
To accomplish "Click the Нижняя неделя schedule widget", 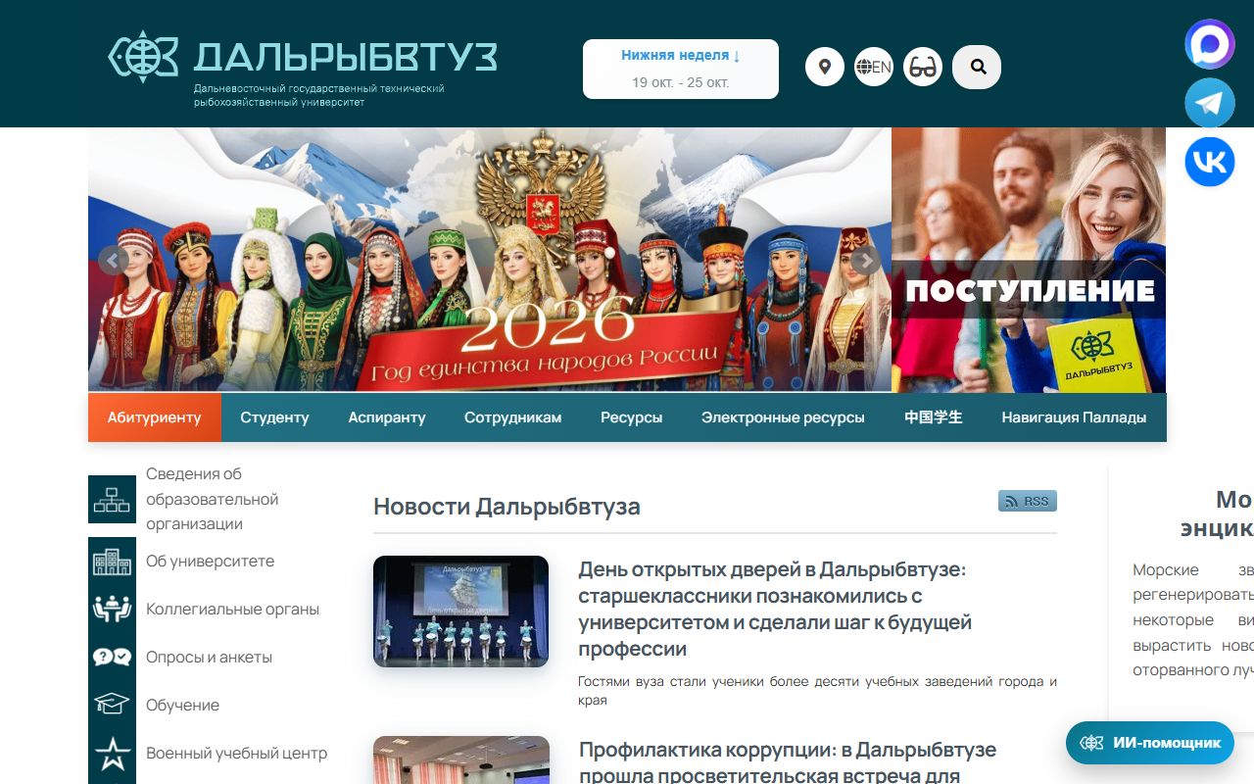I will pos(681,69).
